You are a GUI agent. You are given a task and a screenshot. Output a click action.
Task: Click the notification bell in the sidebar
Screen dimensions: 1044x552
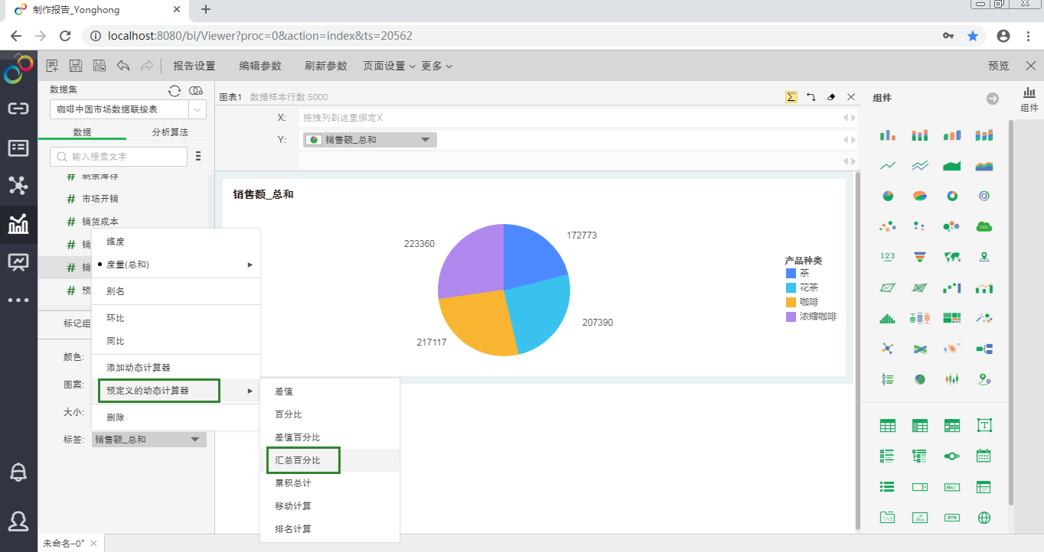coord(18,472)
